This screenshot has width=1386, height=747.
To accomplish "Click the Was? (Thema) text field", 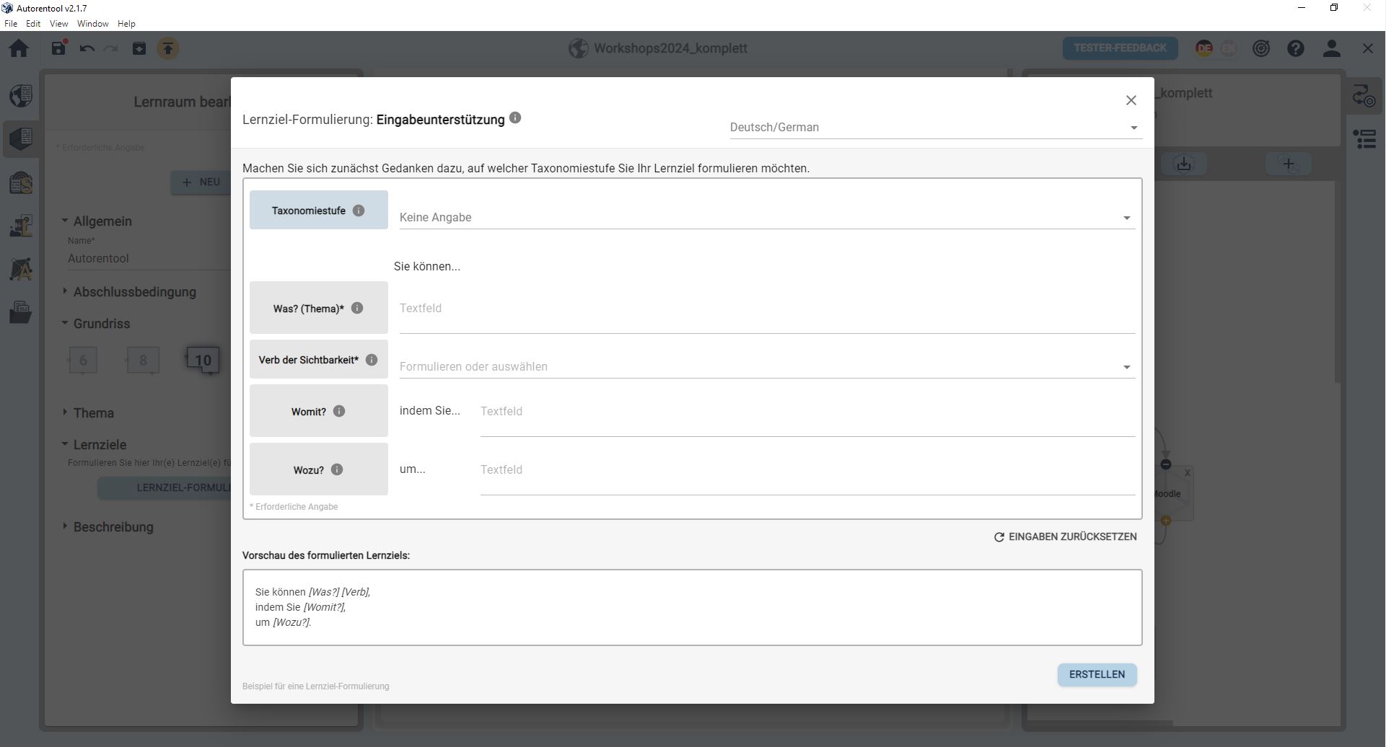I will click(766, 309).
